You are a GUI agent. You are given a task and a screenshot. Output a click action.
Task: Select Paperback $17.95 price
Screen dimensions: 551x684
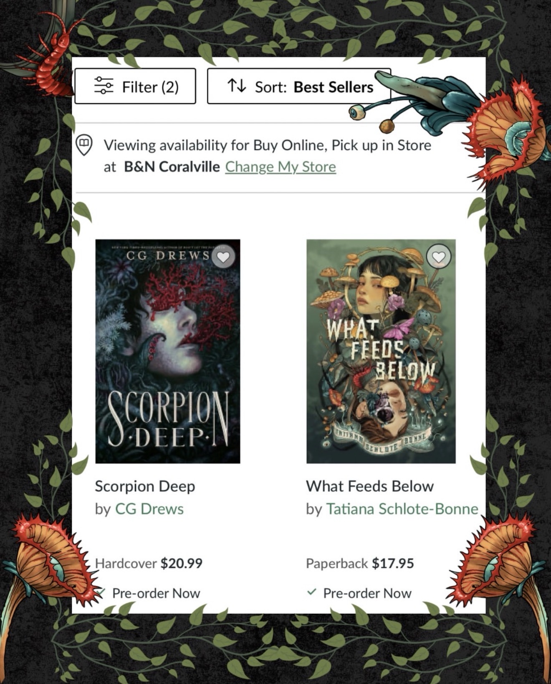(x=360, y=563)
